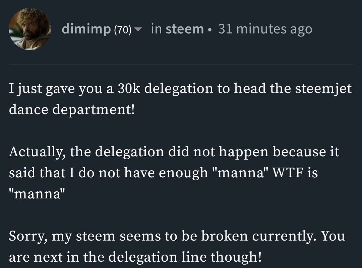Click the standalone quoted "manna" line
Viewport: 362px width, 268px height.
(37, 193)
